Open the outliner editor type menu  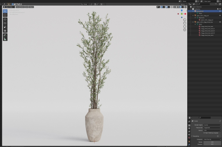pos(190,4)
